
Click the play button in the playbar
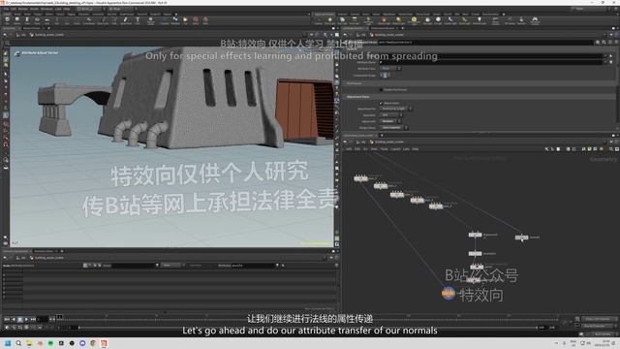pos(26,319)
